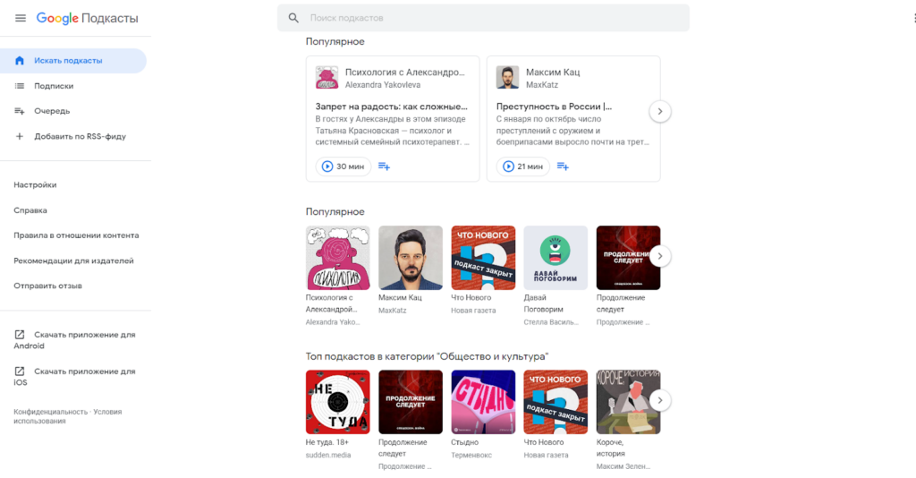
Task: Add psychology episode to queue
Action: (384, 166)
